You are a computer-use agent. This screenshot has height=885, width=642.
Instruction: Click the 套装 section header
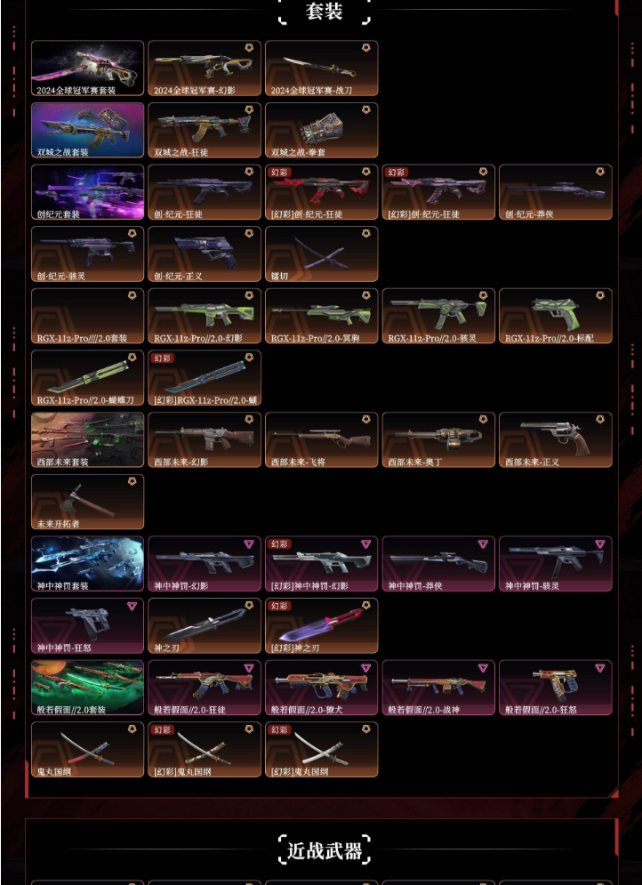click(325, 12)
